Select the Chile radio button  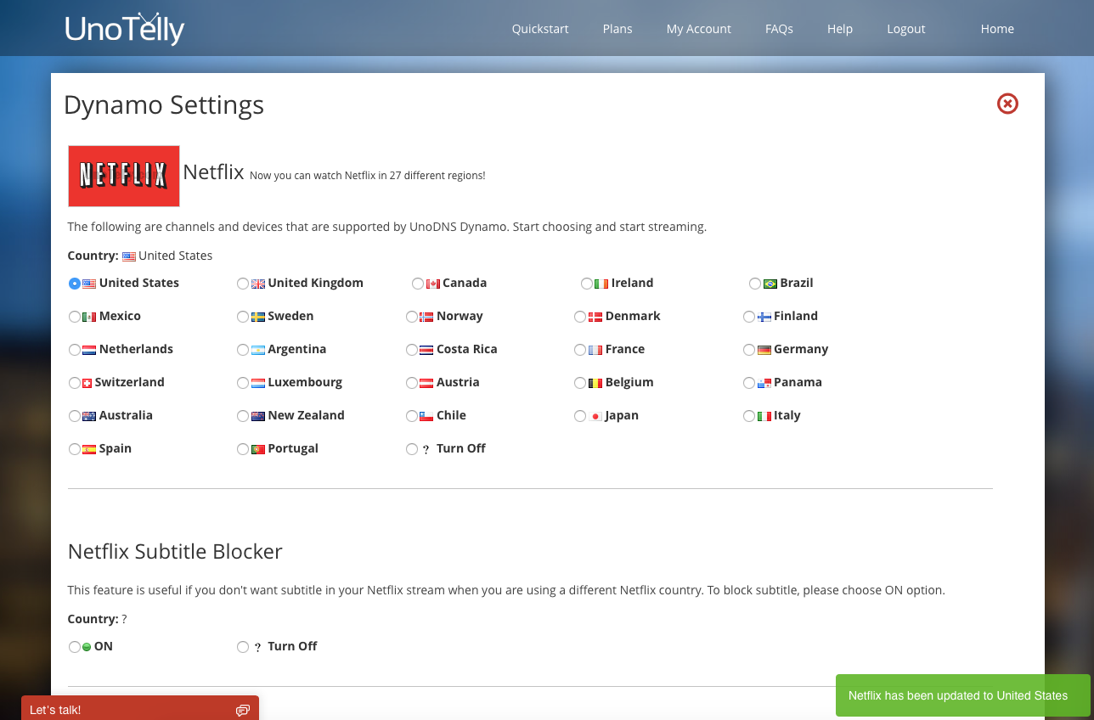pyautogui.click(x=412, y=416)
